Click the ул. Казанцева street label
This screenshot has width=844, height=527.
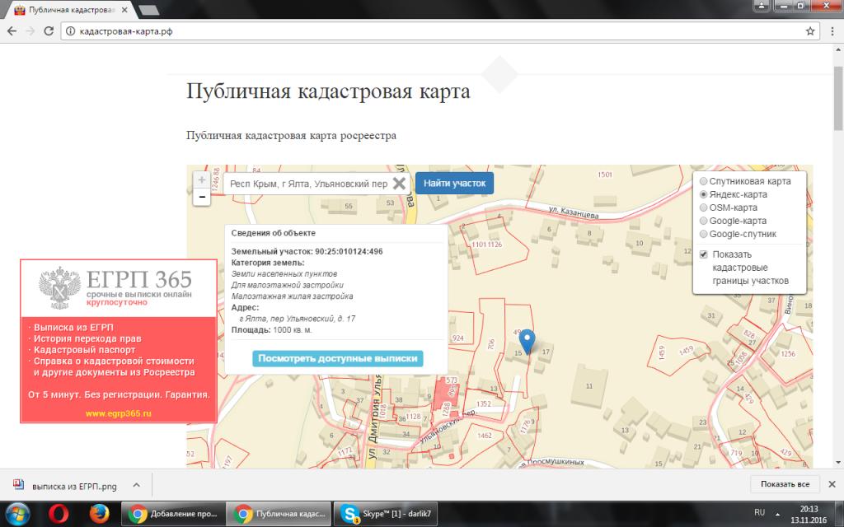pos(574,212)
